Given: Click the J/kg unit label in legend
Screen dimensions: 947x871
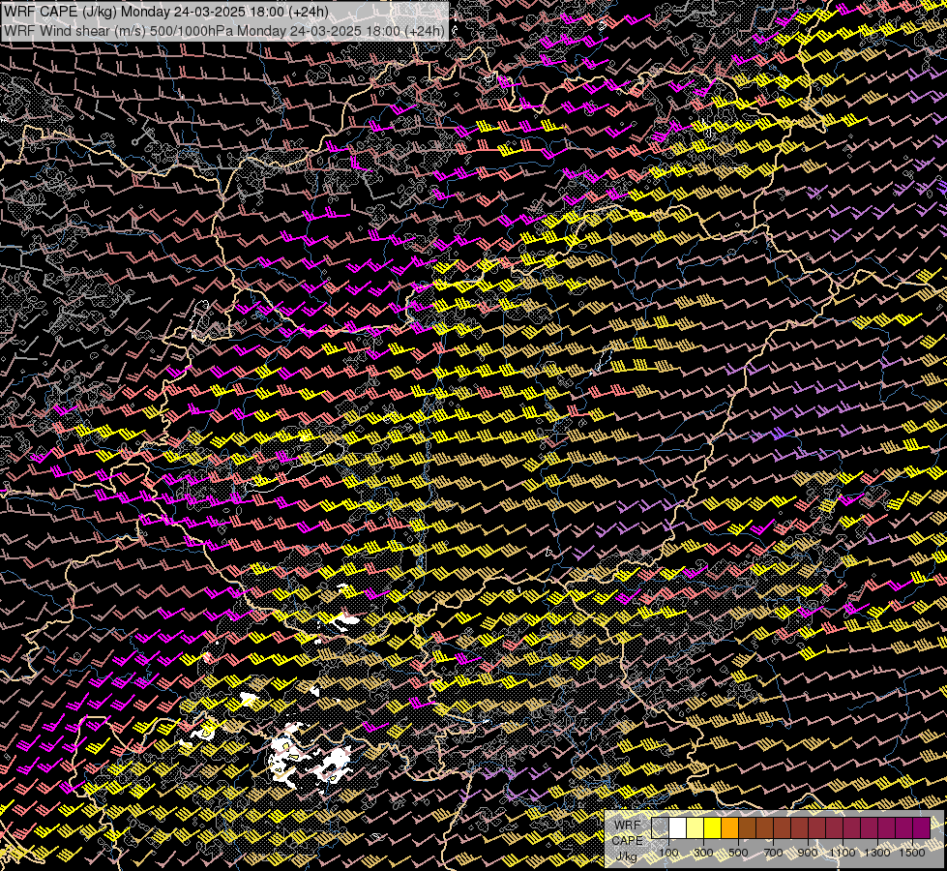Looking at the screenshot, I should [x=627, y=856].
